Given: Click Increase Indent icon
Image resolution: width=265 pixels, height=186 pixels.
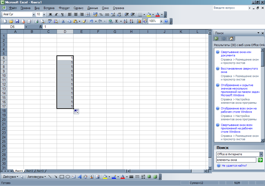Looking at the screenshot, I should point(132,14).
